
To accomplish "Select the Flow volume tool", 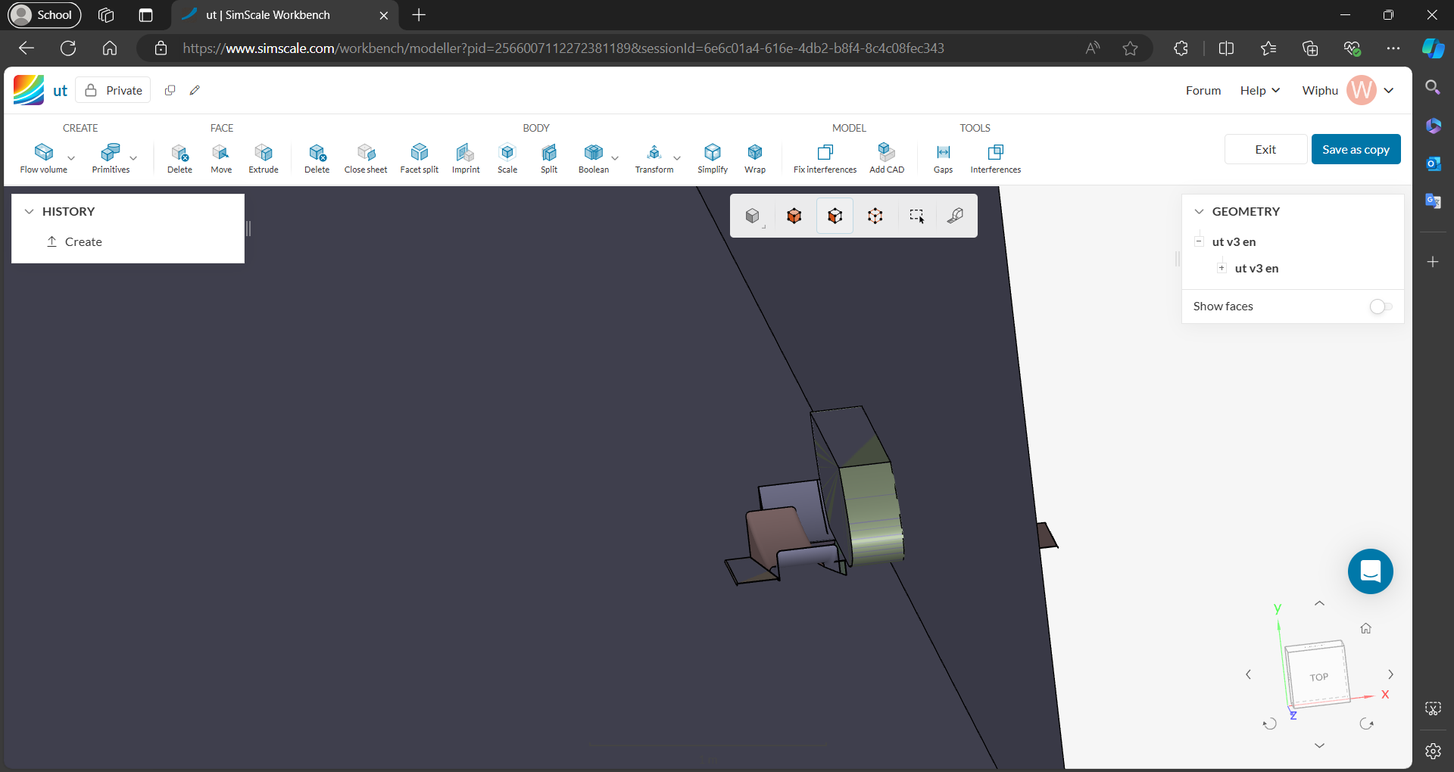I will click(44, 157).
